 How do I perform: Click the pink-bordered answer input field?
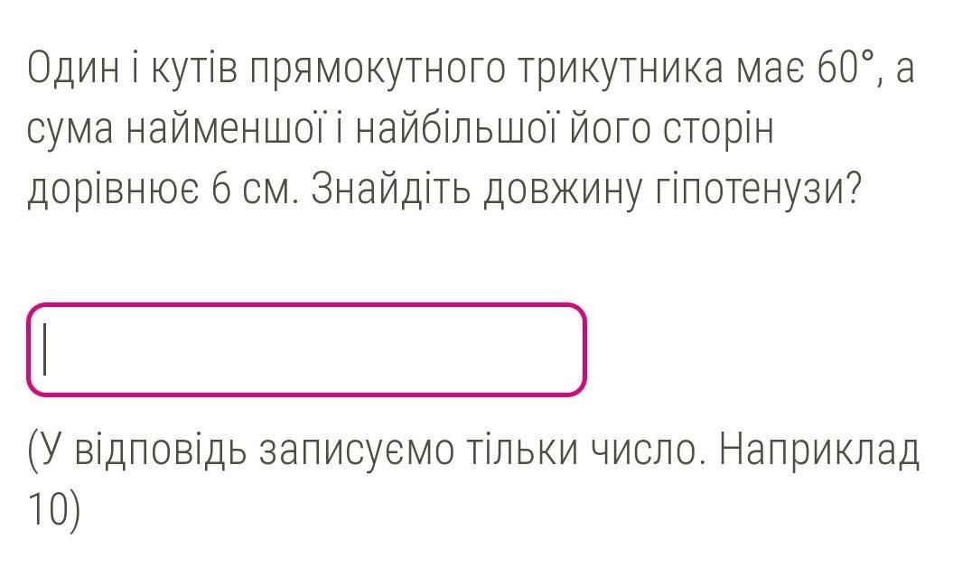(307, 350)
